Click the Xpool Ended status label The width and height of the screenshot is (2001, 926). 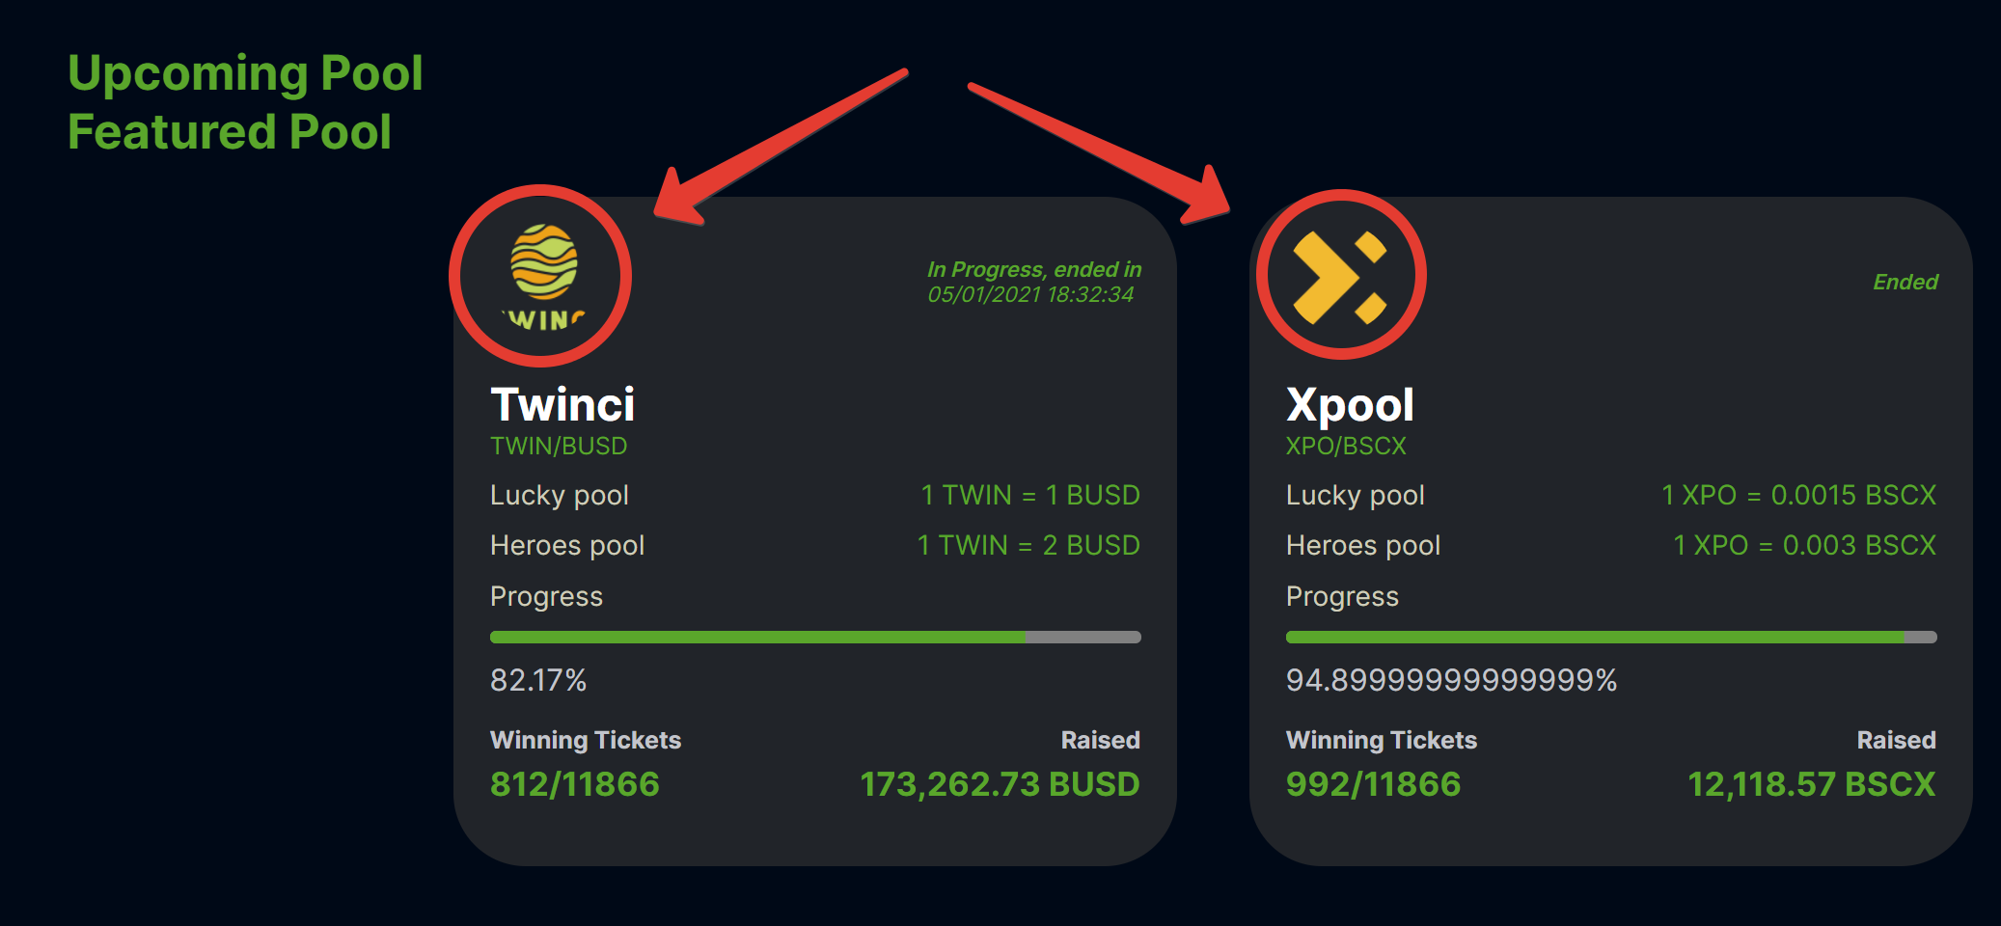click(x=1905, y=282)
